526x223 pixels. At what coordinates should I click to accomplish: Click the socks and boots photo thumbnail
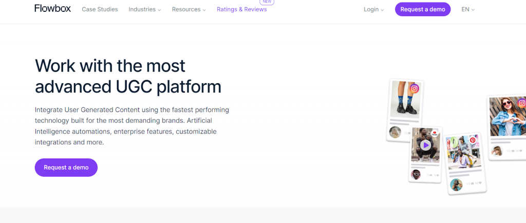pos(403,100)
